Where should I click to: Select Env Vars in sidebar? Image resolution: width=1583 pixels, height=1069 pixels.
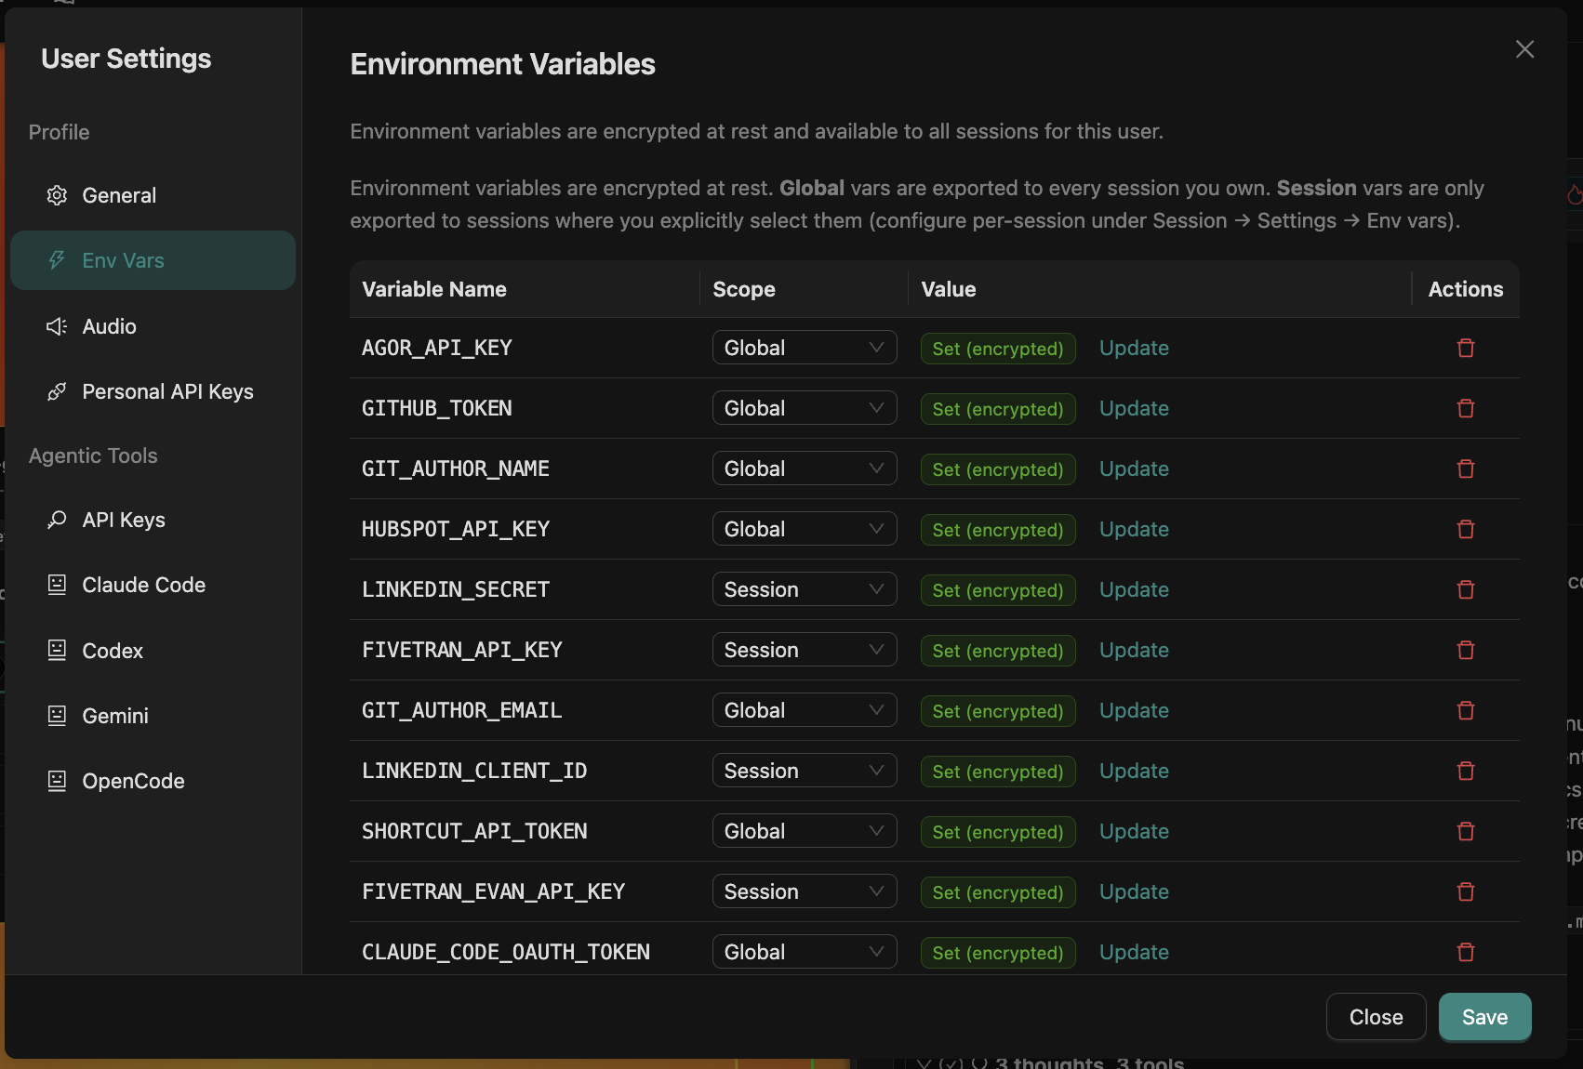click(x=153, y=260)
